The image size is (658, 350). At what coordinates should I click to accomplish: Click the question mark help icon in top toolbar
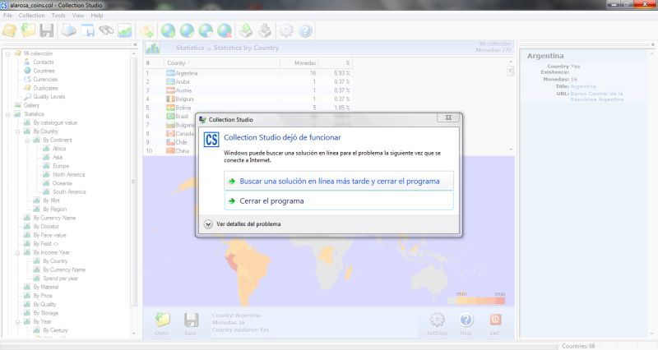(305, 30)
